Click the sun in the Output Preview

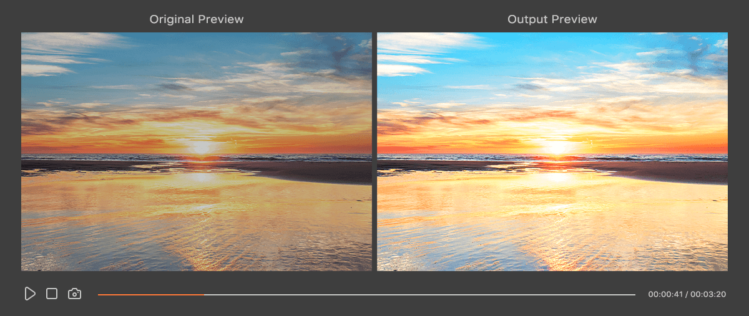coord(557,147)
